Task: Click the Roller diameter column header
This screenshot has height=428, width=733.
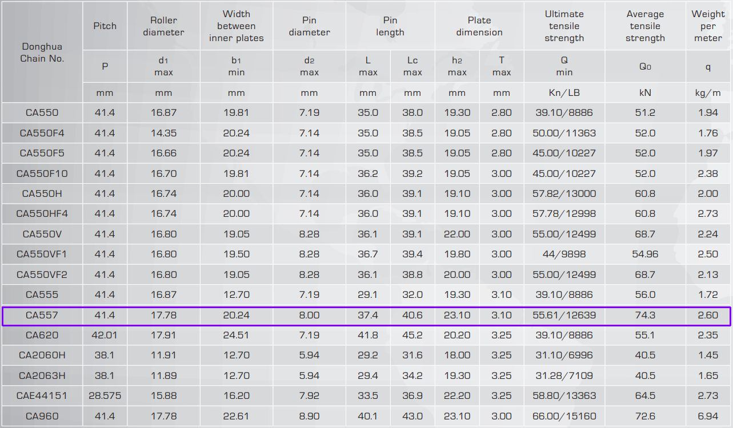Action: 163,26
